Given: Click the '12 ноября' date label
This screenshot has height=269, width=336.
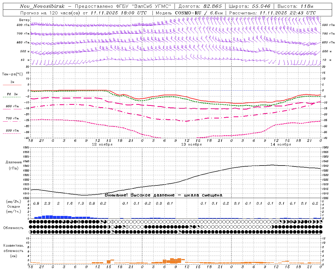Looking at the screenshot, I should (x=102, y=144).
